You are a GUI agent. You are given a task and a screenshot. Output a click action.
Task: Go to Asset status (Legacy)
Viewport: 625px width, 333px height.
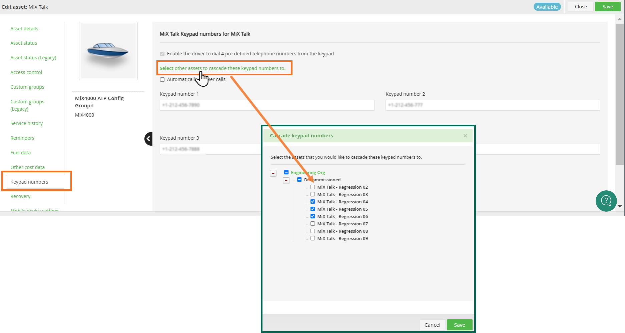coord(33,58)
